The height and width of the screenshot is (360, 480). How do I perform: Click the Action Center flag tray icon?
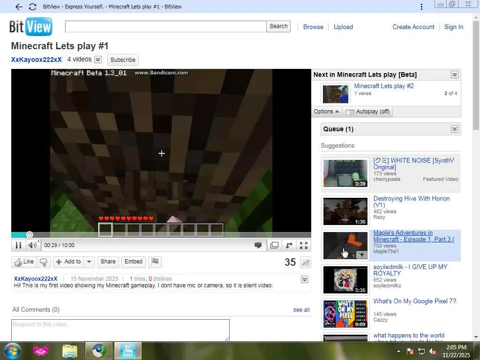410,352
